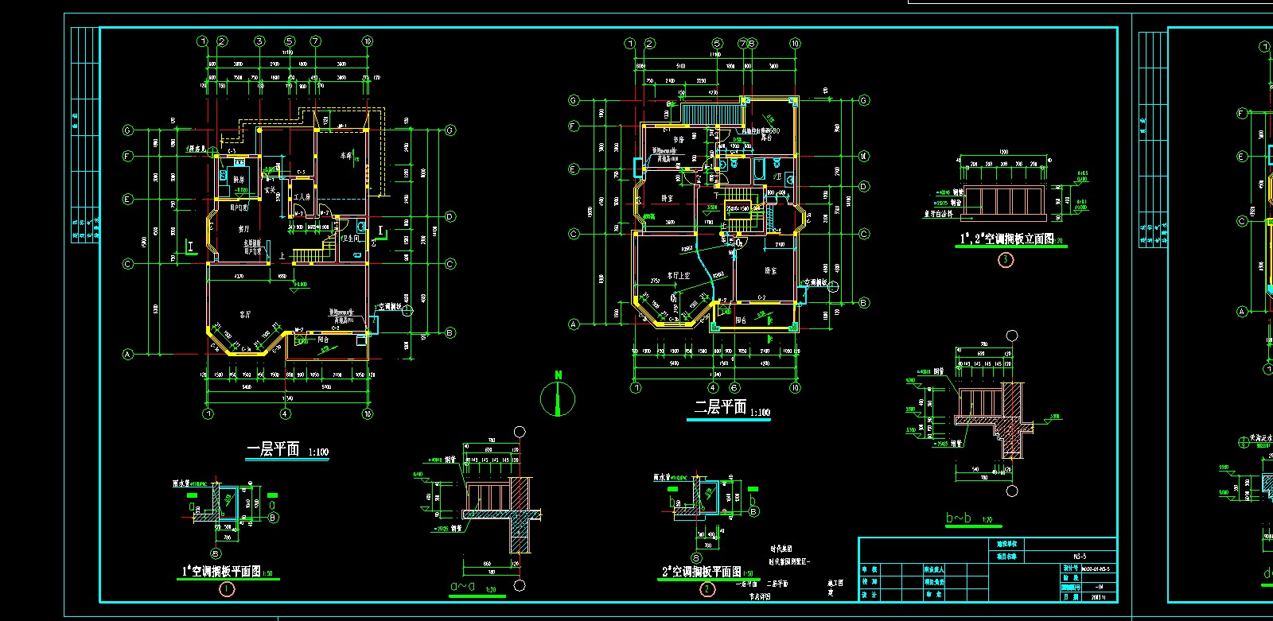Select circled B bubble beside 1# plan

click(x=273, y=518)
